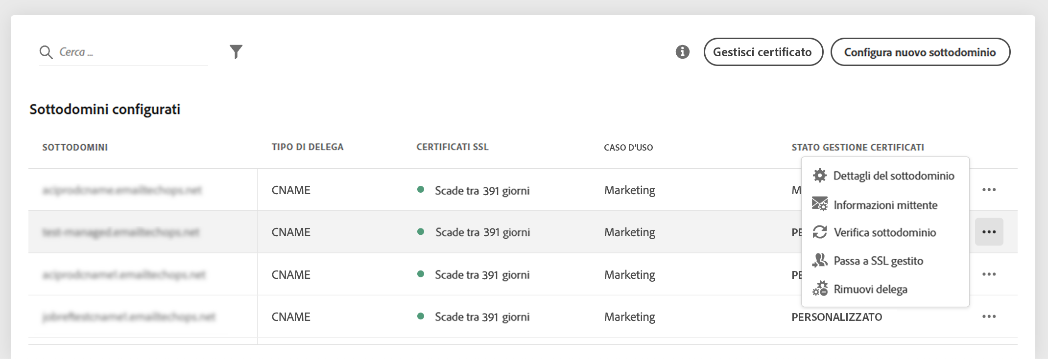The height and width of the screenshot is (359, 1048).
Task: Click the info circle icon
Action: click(x=682, y=52)
